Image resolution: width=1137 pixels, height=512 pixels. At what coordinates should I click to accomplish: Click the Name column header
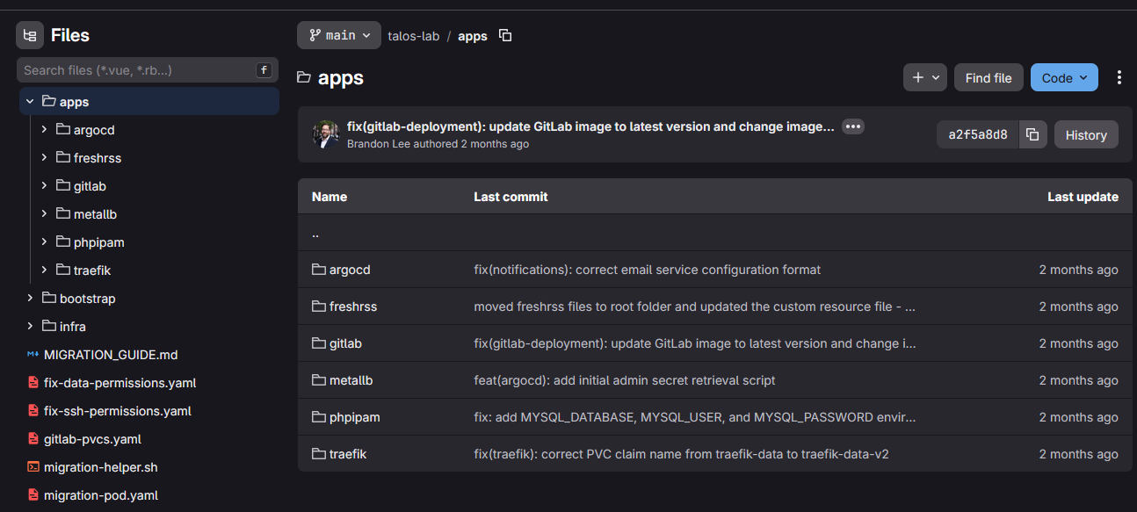point(330,197)
